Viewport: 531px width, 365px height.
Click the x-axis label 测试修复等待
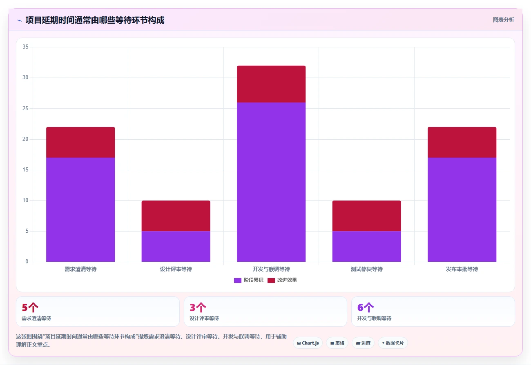click(366, 269)
